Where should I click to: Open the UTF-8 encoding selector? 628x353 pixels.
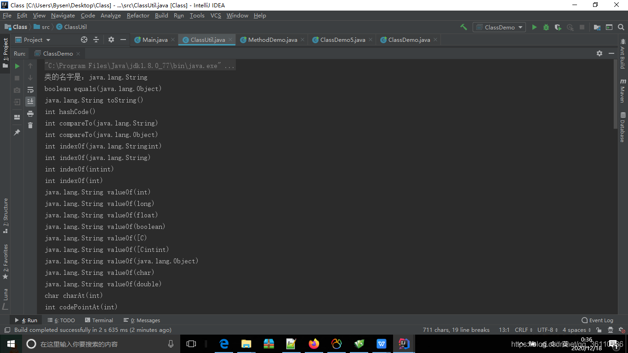click(547, 330)
